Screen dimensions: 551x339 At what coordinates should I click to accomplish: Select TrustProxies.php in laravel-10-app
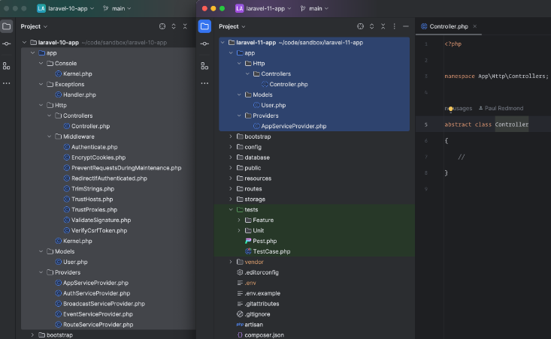tap(94, 210)
